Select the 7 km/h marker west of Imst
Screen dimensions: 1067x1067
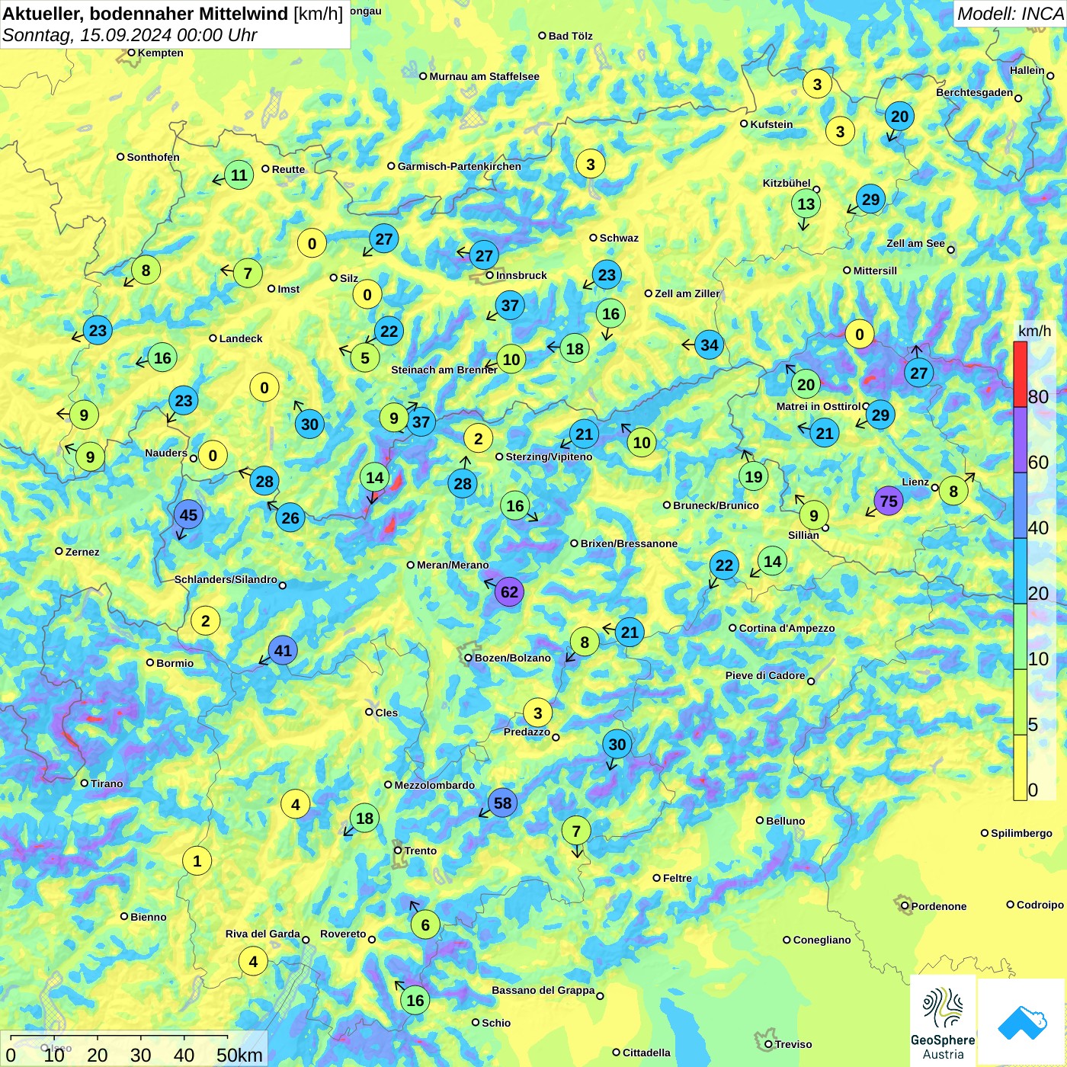pos(247,273)
